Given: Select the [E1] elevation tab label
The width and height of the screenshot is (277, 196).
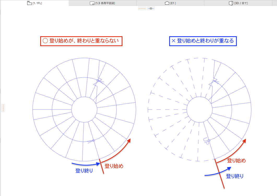Looking at the screenshot, I should point(173,3).
